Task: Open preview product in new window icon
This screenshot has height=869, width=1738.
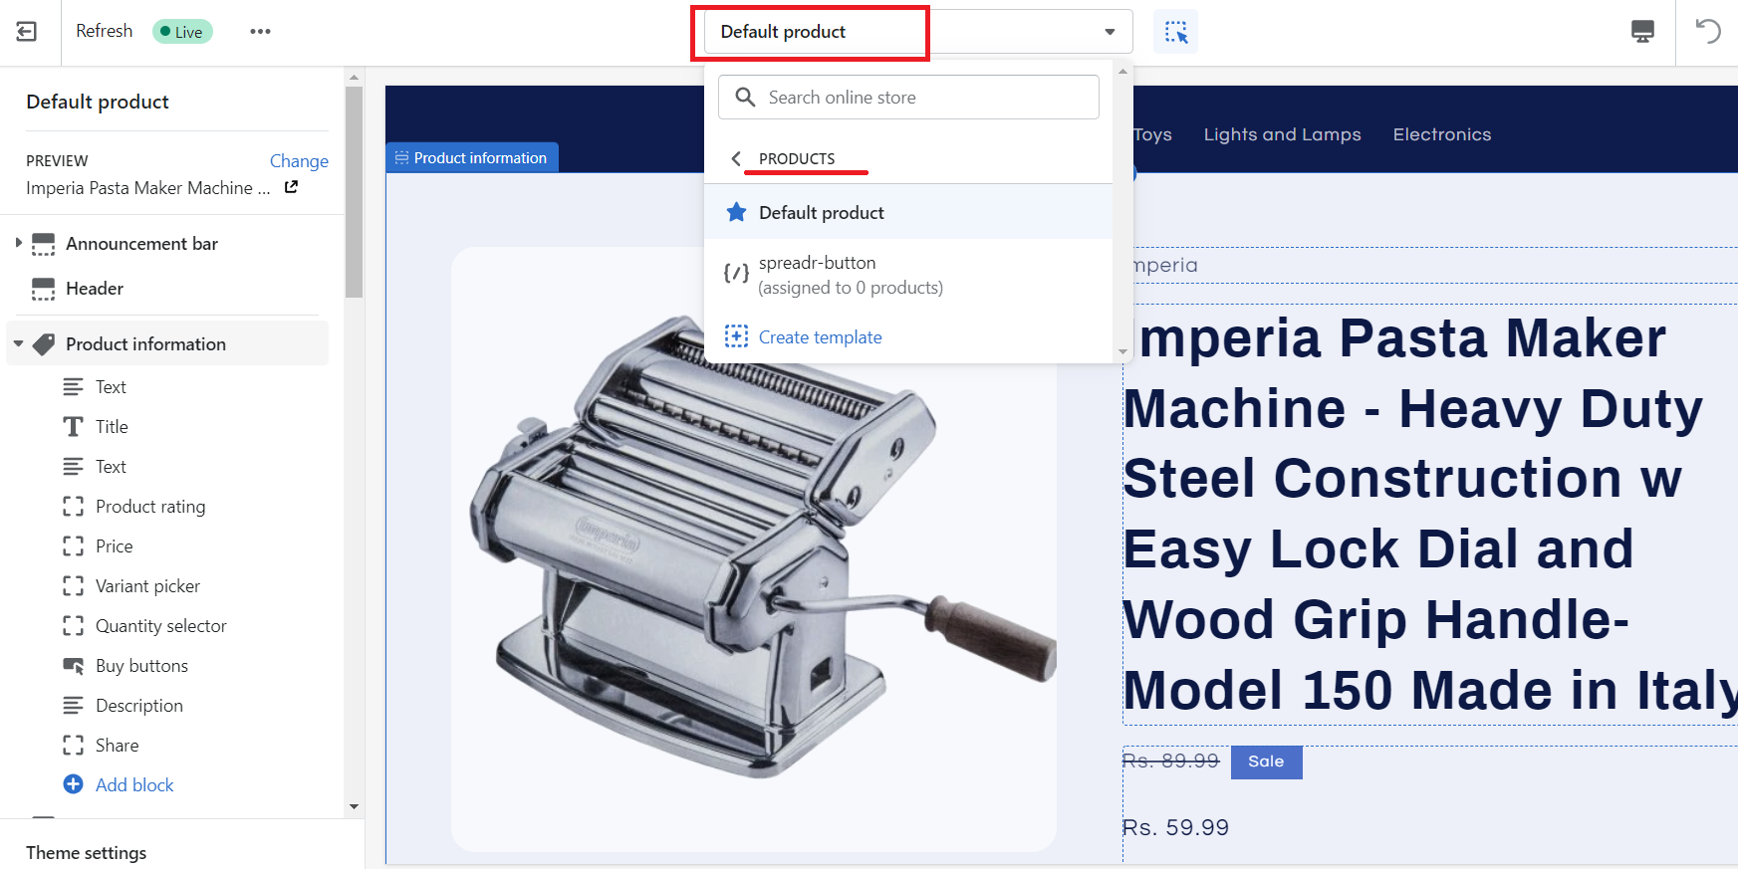Action: point(291,187)
